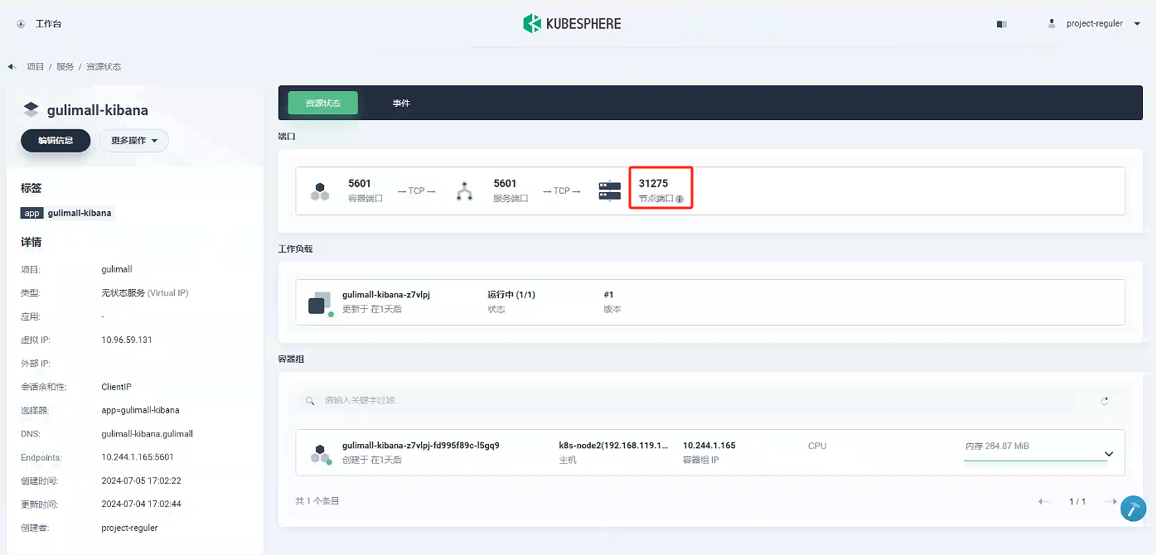
Task: Click Endpoints value 10.244.1.165:5601
Action: pos(138,457)
